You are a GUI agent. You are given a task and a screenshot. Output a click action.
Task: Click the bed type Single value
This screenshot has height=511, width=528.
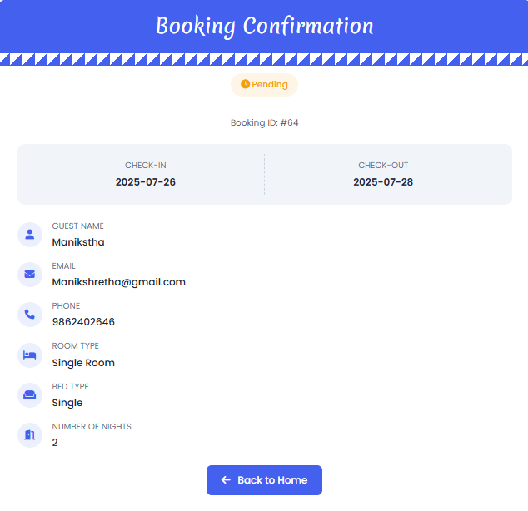tap(67, 403)
